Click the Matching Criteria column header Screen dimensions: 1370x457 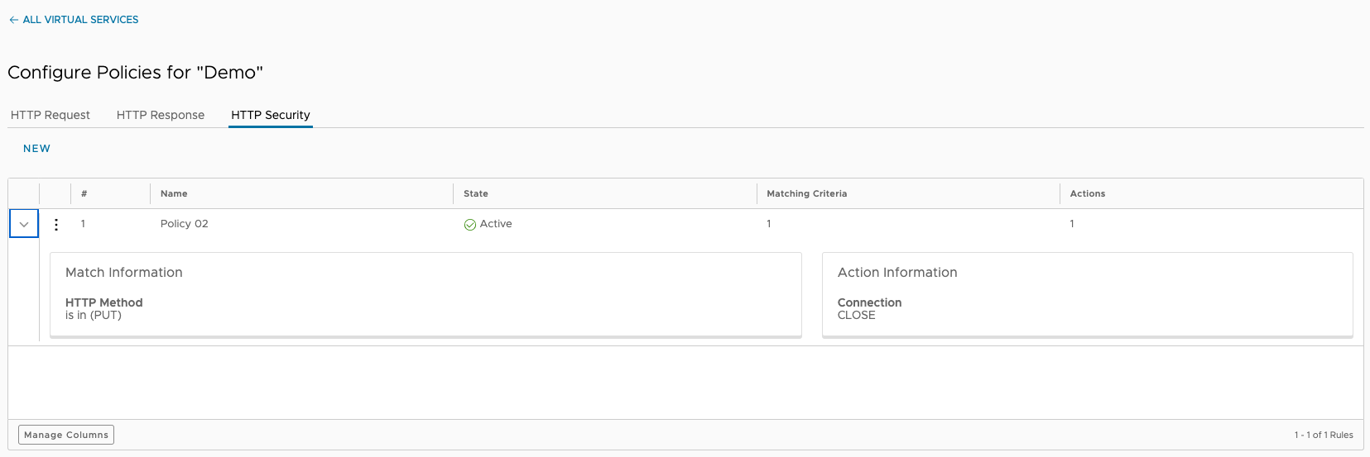coord(807,193)
